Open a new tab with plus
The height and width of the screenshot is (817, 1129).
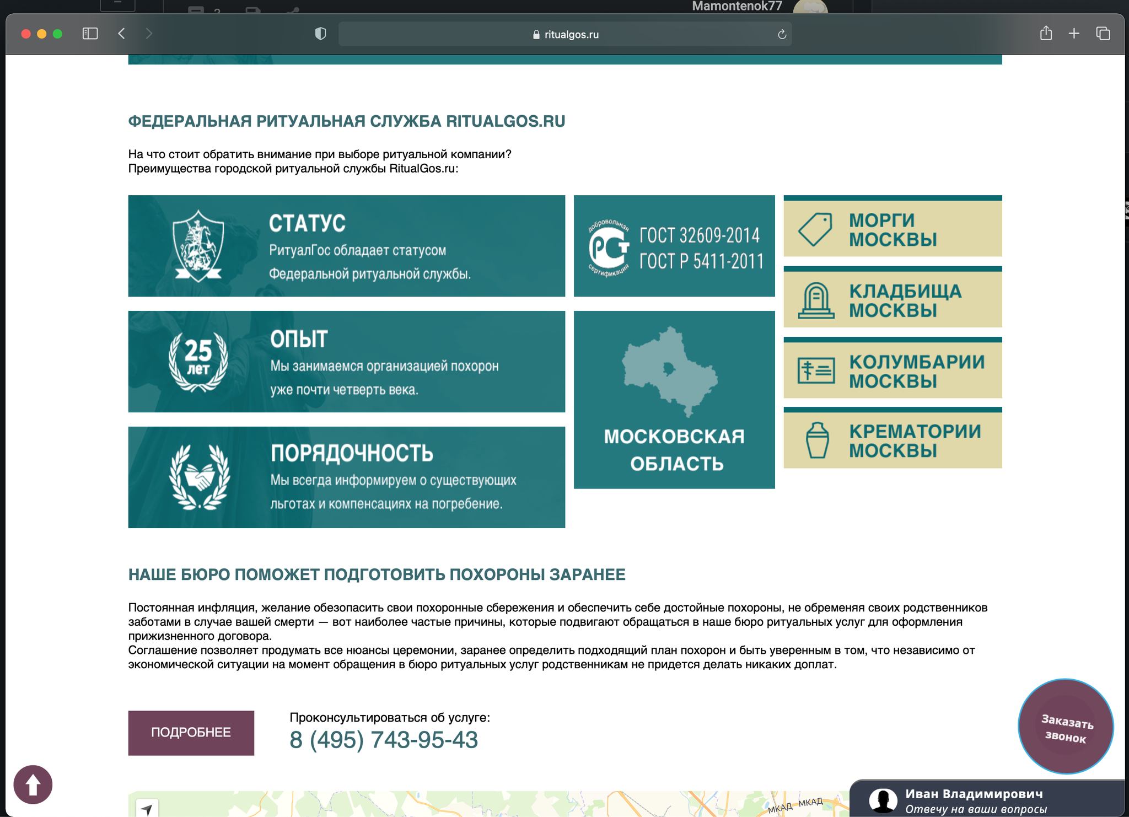click(x=1074, y=34)
